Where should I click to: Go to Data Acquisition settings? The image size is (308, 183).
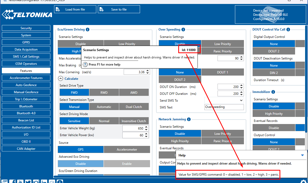26,50
